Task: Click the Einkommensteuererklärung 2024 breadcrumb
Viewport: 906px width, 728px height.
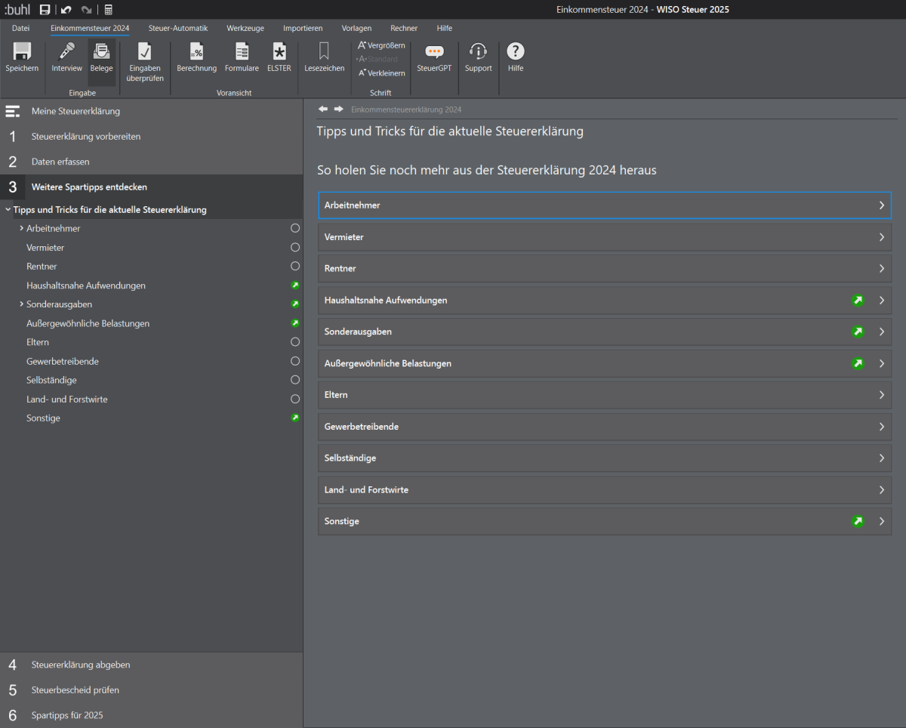Action: [406, 110]
